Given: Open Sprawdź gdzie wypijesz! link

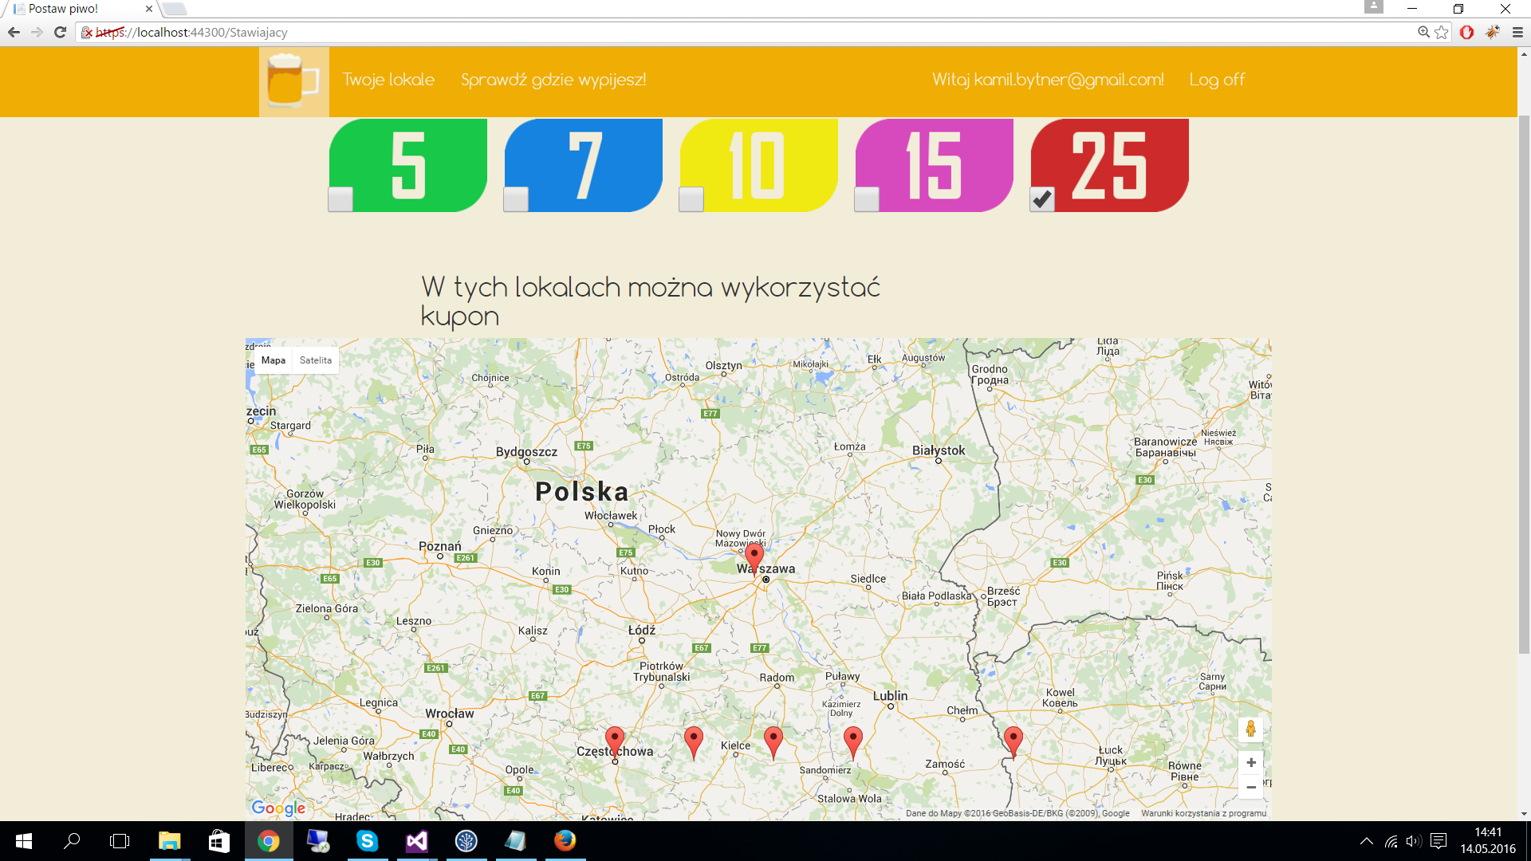Looking at the screenshot, I should click(553, 80).
